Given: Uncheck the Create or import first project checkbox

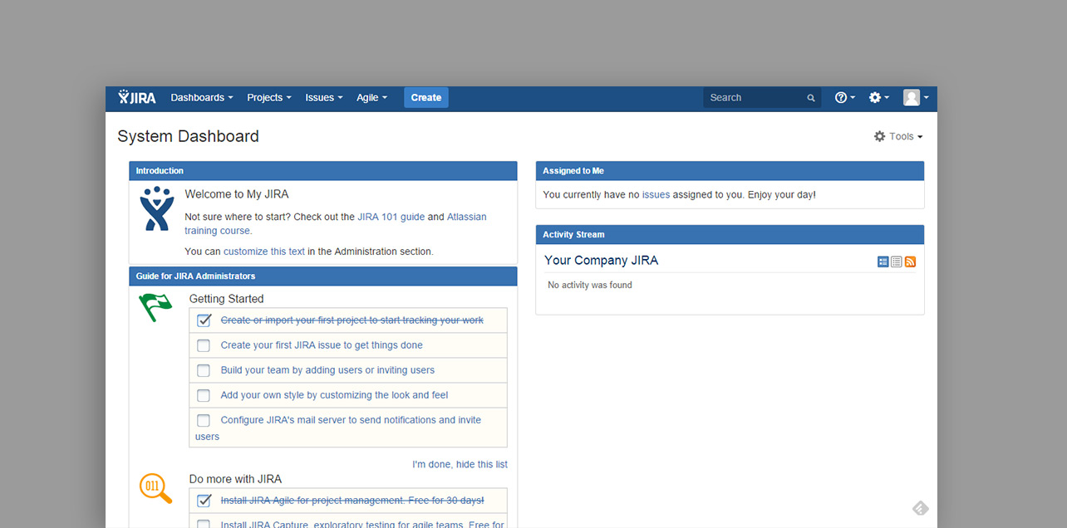Looking at the screenshot, I should click(204, 320).
